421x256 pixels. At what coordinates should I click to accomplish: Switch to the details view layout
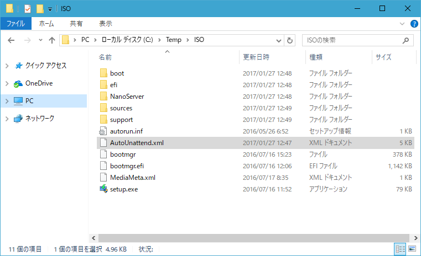point(400,249)
